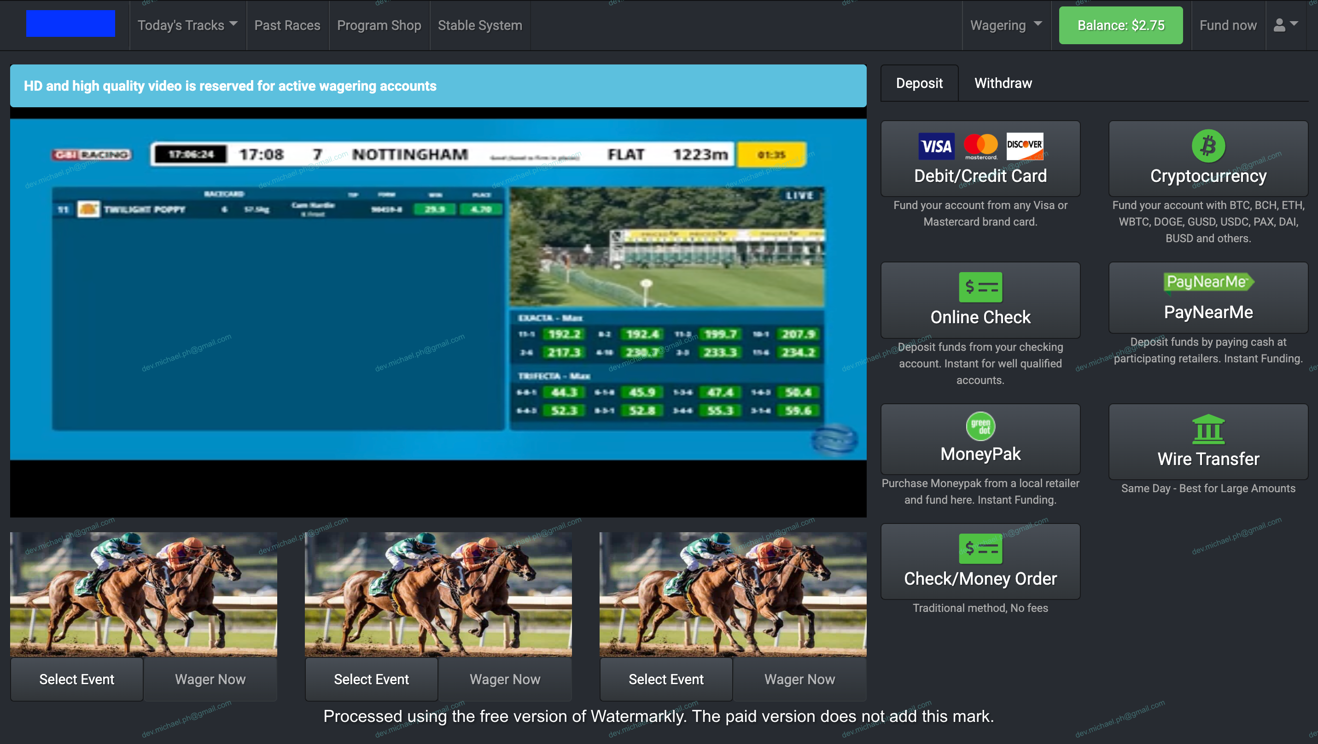Go to the Program Shop page

(x=379, y=25)
